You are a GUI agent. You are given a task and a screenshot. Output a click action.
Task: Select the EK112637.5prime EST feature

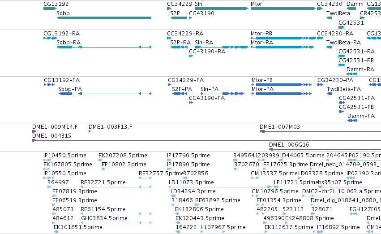pyautogui.click(x=290, y=232)
